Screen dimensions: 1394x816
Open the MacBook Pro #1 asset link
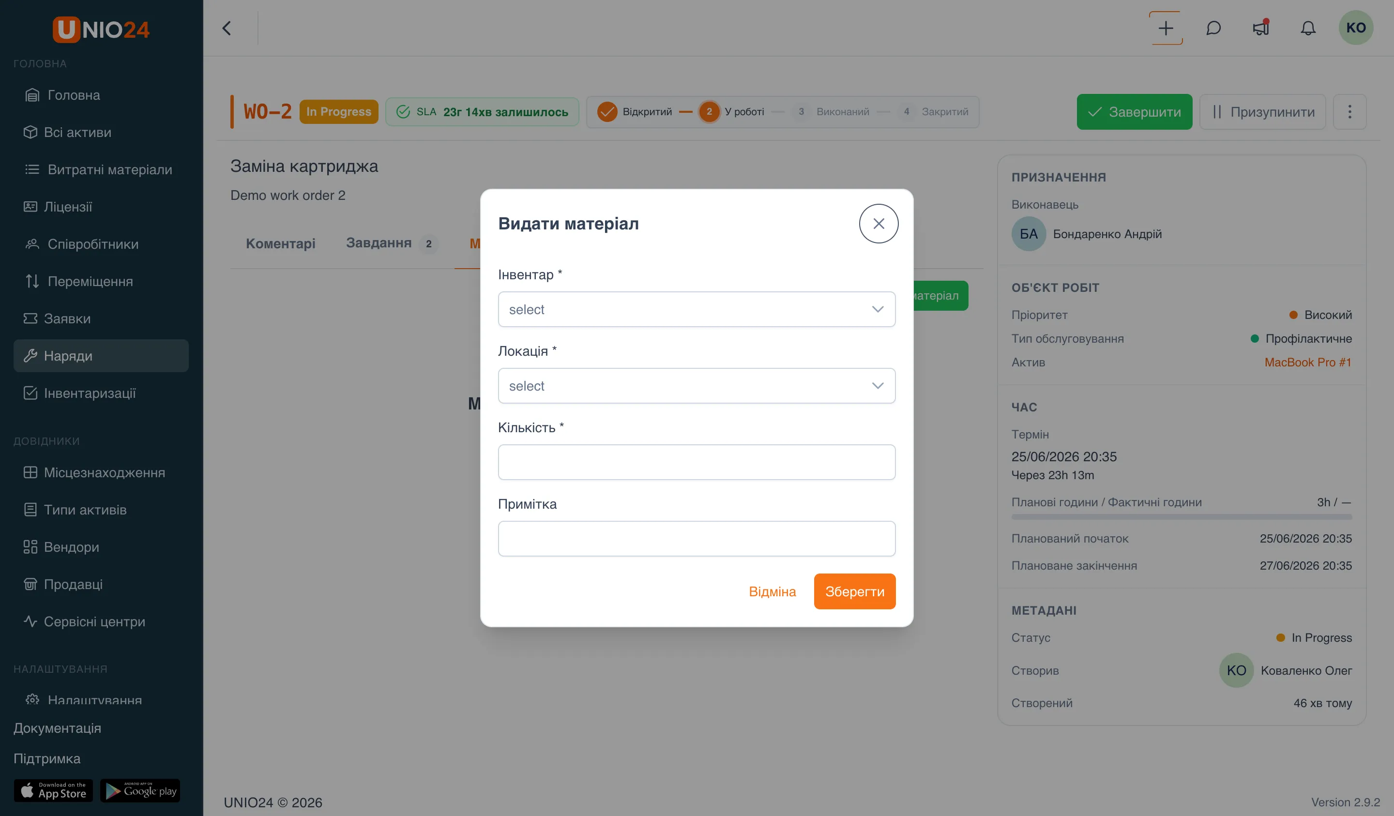pos(1308,363)
